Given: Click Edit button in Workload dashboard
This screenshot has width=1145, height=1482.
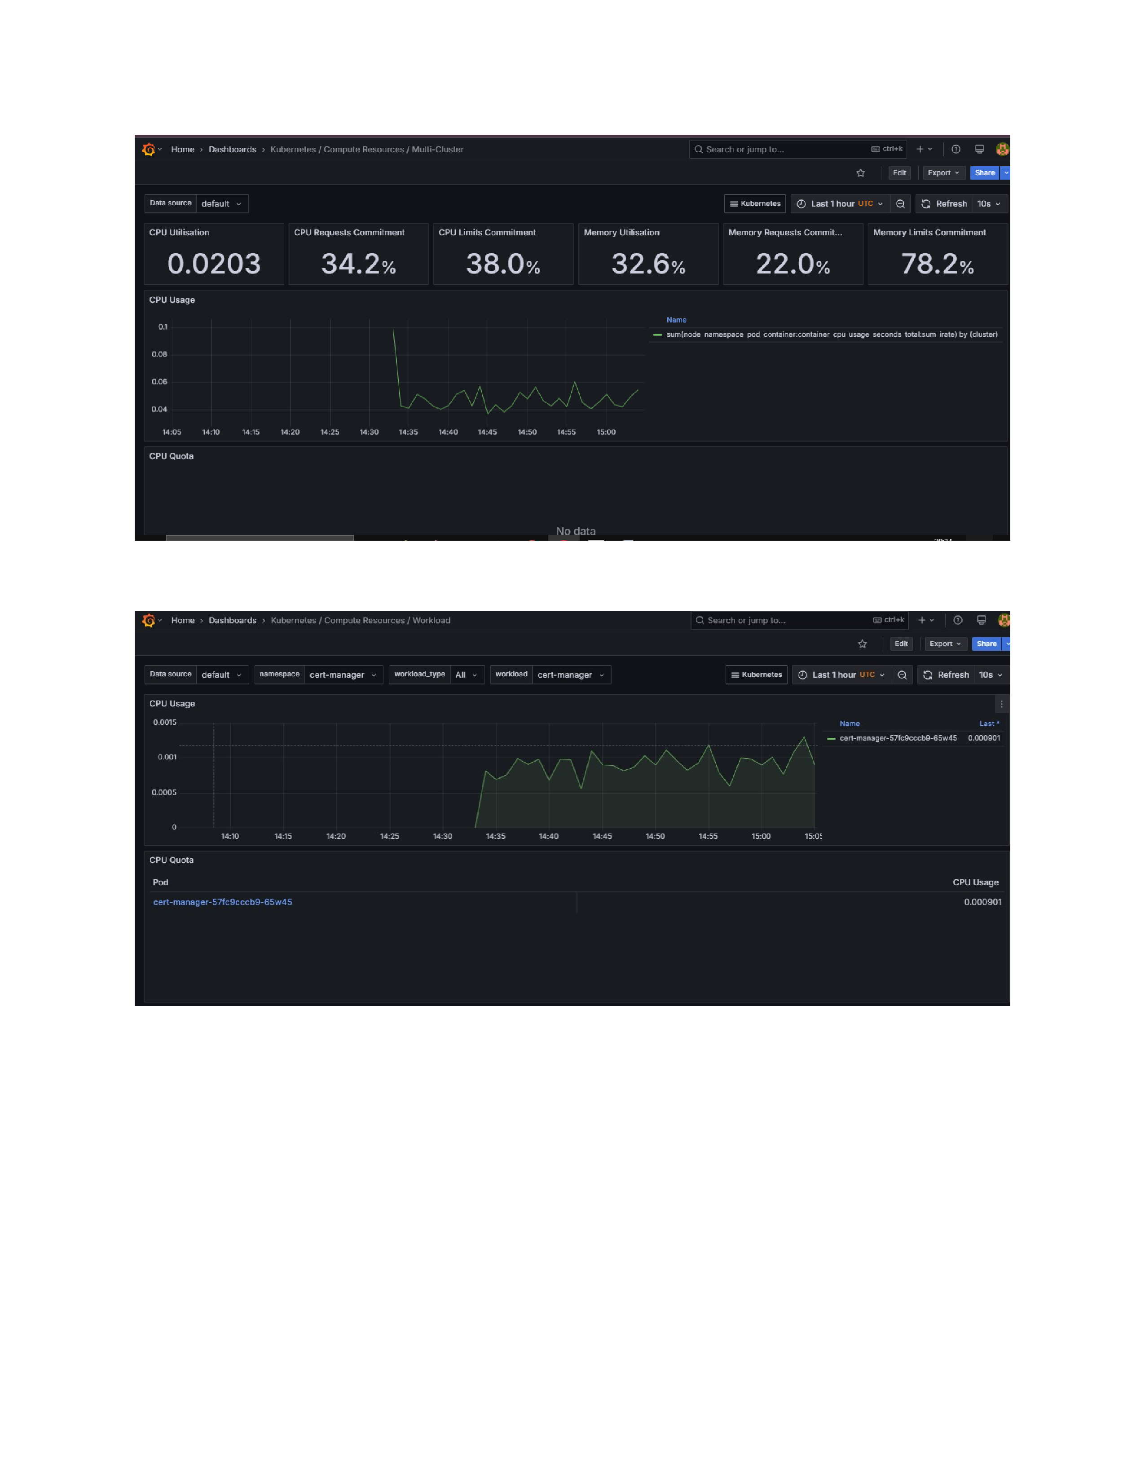Looking at the screenshot, I should 901,644.
